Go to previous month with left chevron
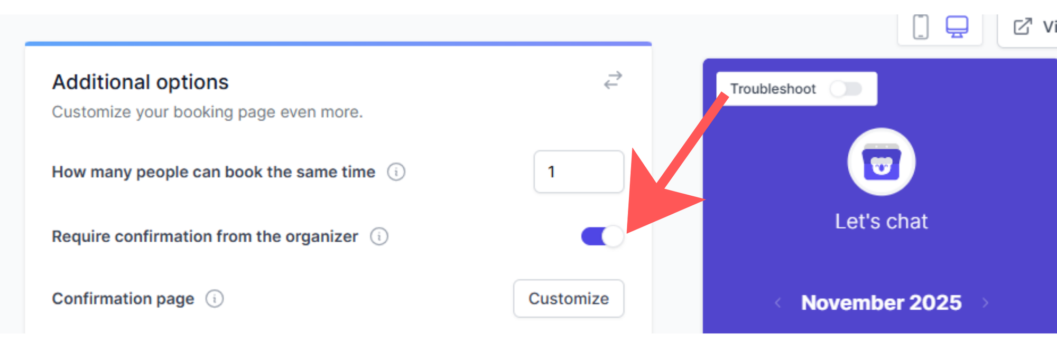 coord(778,302)
